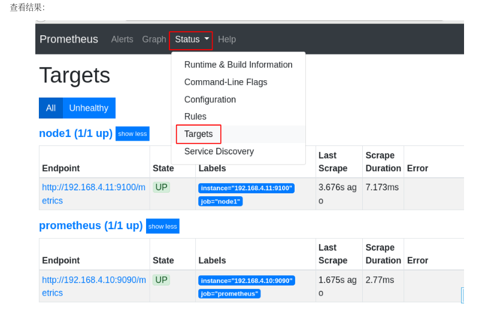This screenshot has height=310, width=485.
Task: Click the UP state badge for node1
Action: (x=162, y=187)
